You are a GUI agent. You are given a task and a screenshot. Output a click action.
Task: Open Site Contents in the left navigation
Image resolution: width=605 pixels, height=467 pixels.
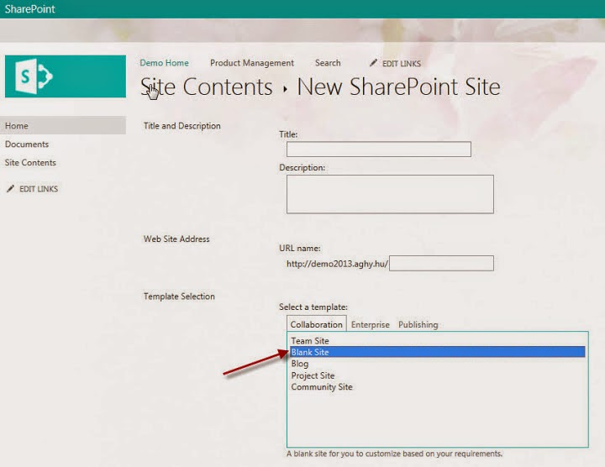coord(30,163)
